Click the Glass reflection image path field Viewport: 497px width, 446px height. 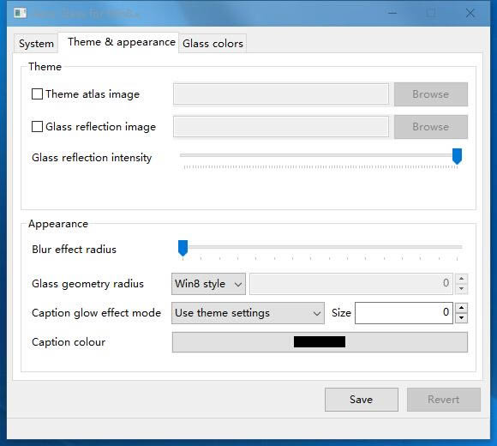281,127
